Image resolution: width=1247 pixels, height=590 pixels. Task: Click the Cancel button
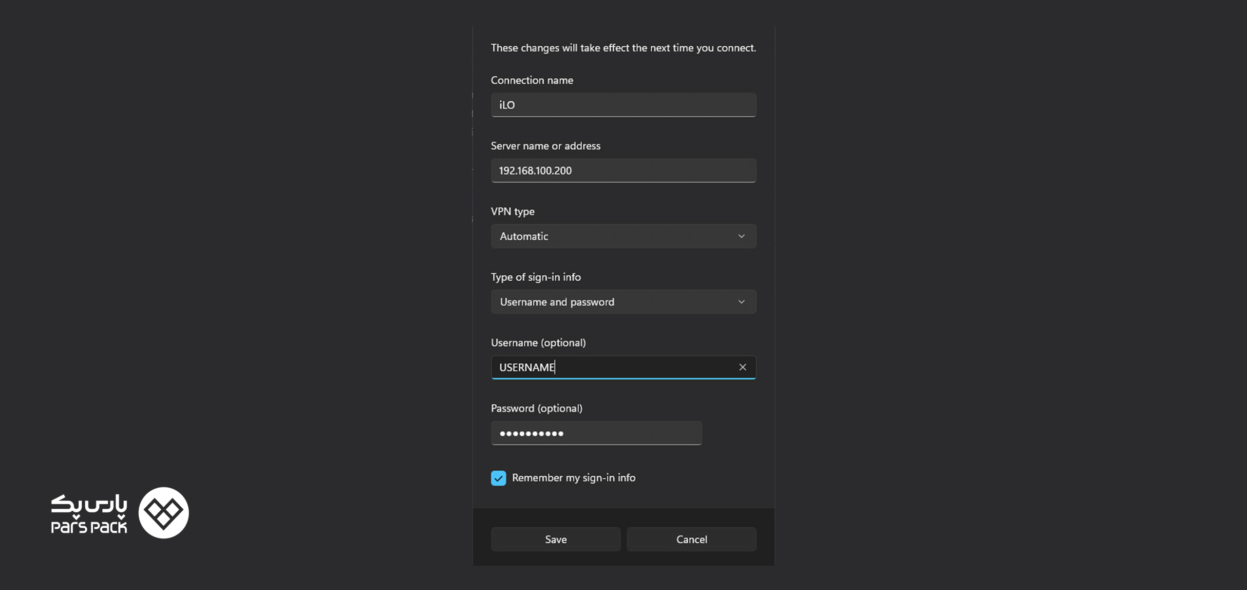692,539
